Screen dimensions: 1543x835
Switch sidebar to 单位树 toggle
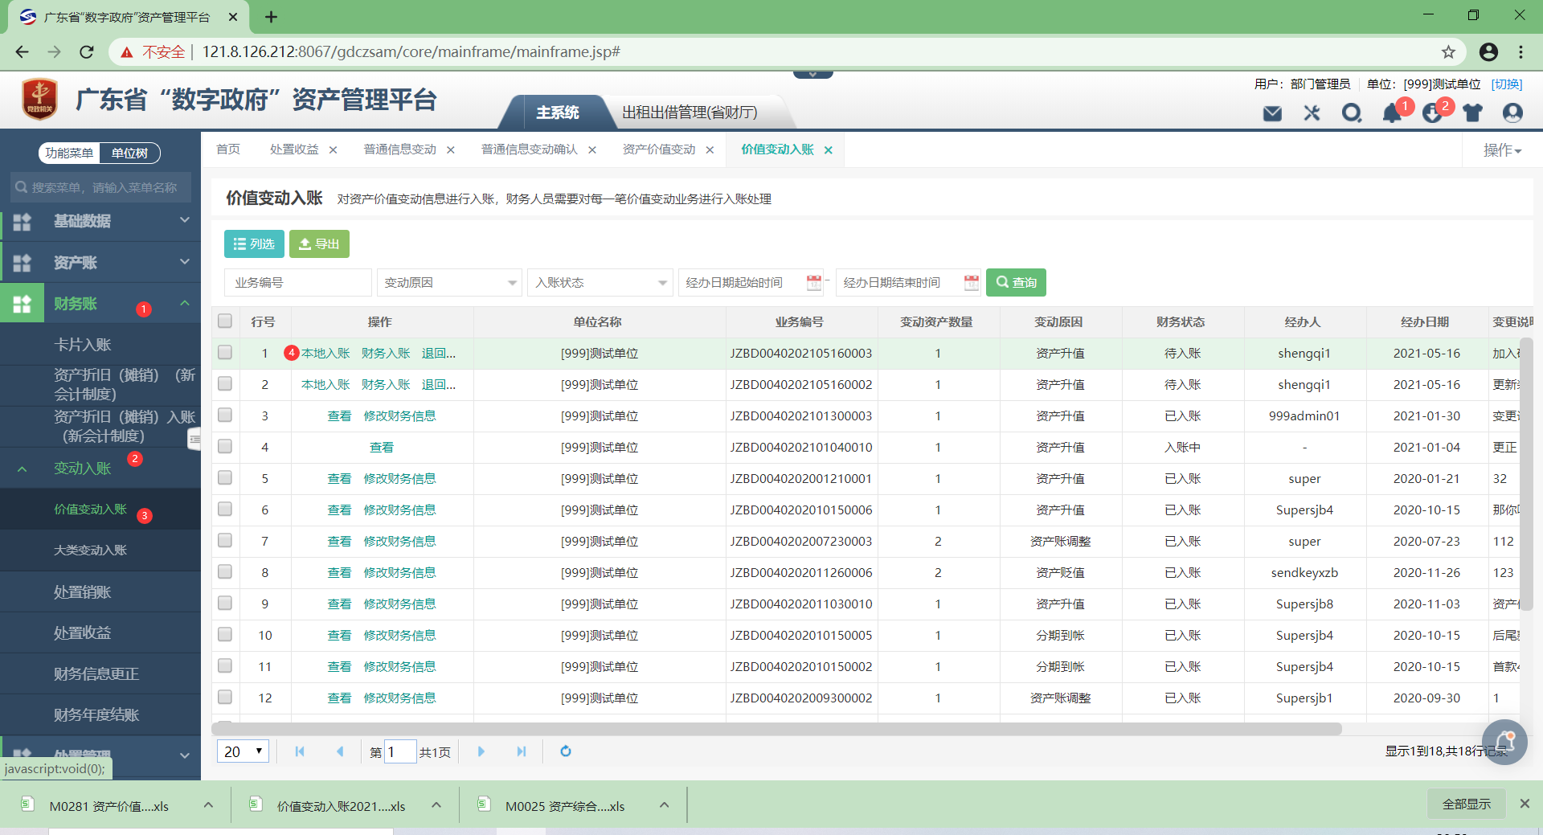(x=129, y=153)
